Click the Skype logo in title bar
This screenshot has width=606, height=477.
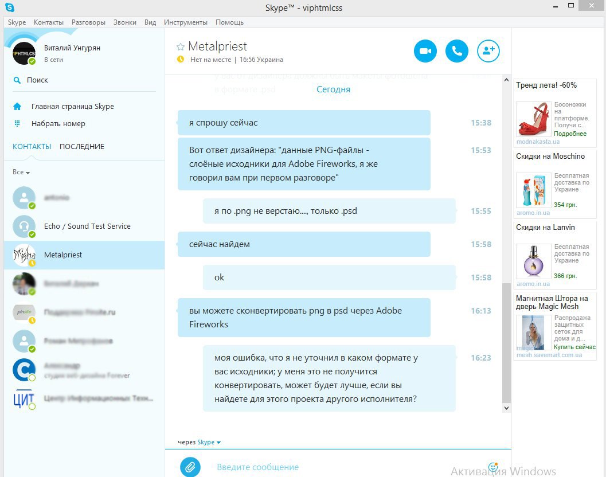10,7
